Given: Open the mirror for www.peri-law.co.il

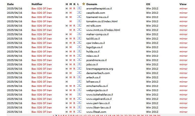Looking at the screenshot, I should pos(183,103).
